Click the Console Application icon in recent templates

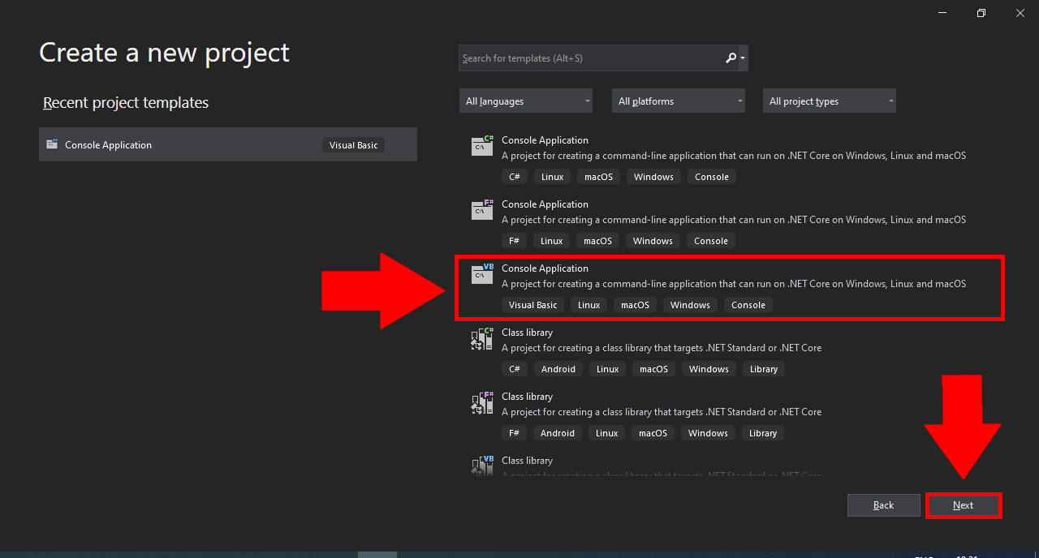coord(52,144)
